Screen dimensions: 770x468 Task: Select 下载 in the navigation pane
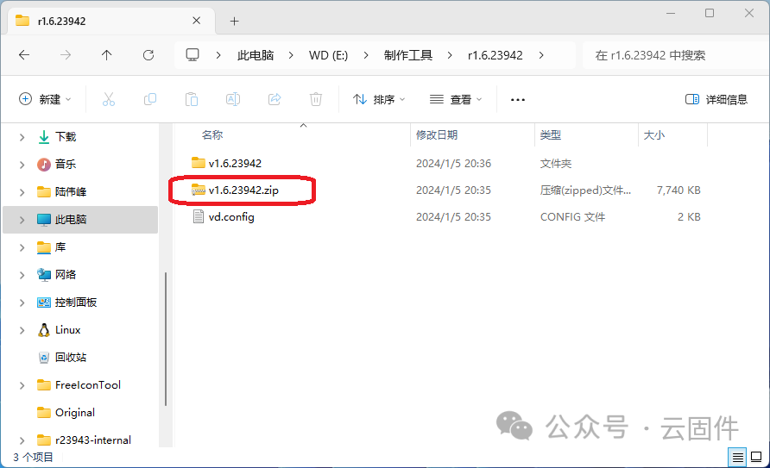click(x=66, y=137)
